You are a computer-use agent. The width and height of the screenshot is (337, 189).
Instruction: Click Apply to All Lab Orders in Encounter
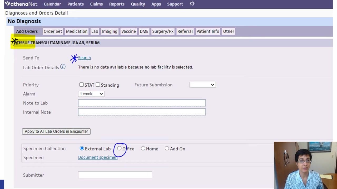point(56,131)
